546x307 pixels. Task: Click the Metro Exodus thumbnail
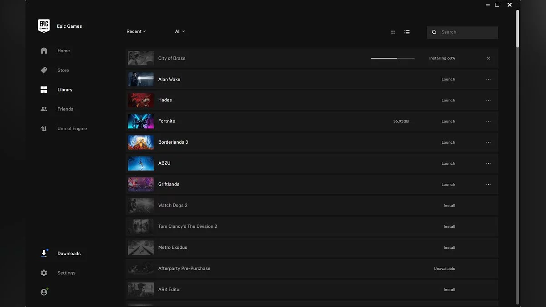[x=141, y=247]
